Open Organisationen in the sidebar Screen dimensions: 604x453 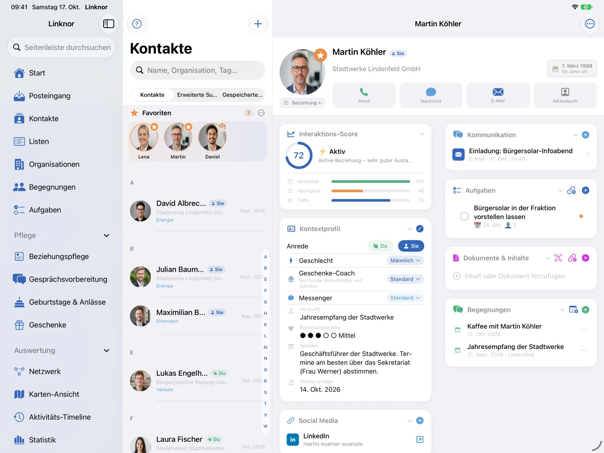[62, 164]
